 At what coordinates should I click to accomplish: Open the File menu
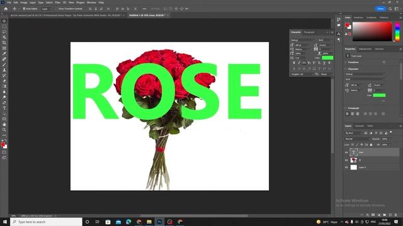click(9, 3)
